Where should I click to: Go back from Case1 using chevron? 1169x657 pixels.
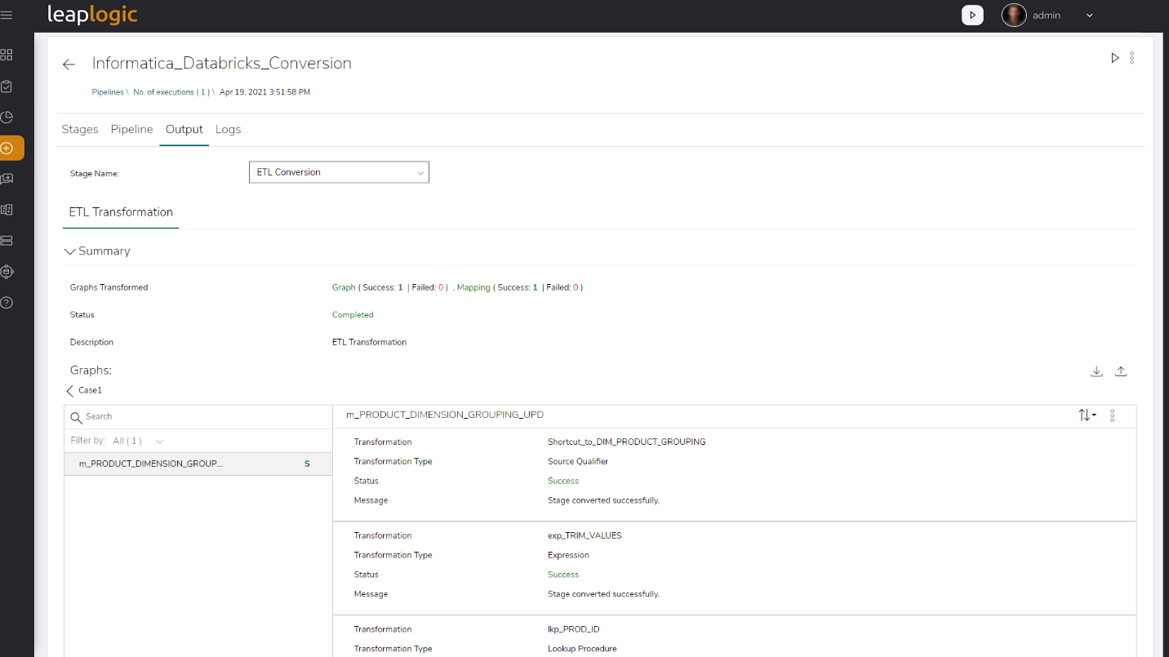tap(70, 391)
